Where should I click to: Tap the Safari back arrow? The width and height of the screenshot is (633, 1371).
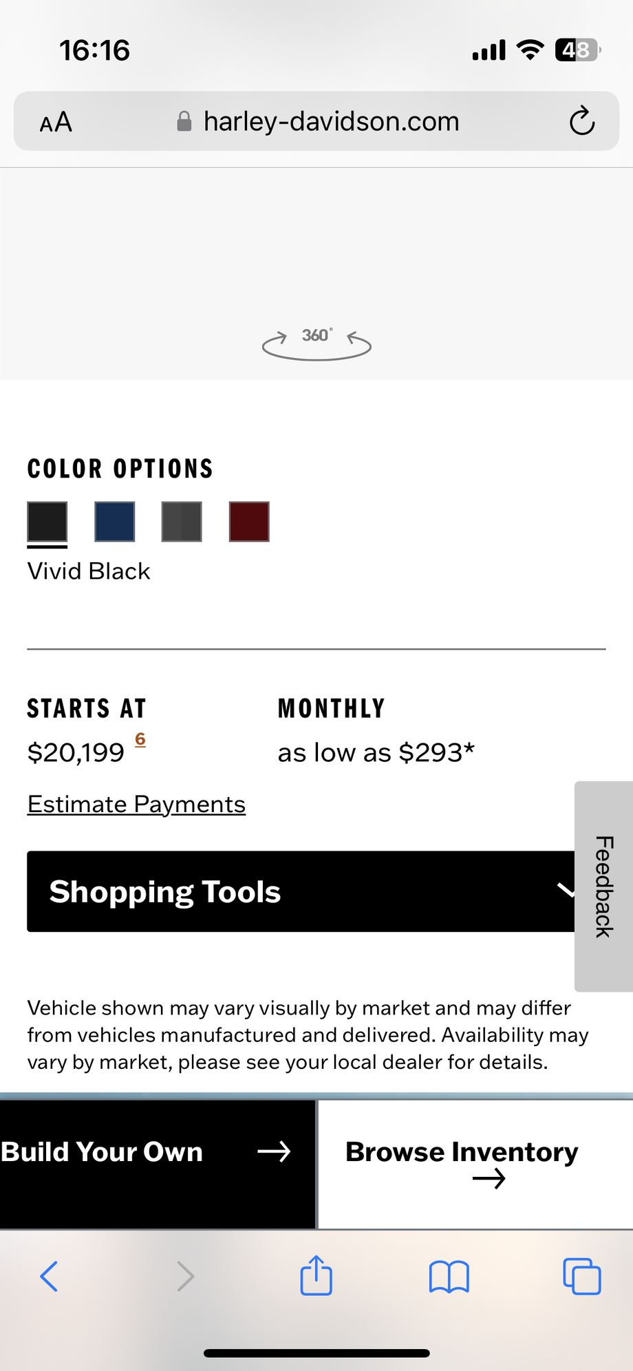point(49,1276)
